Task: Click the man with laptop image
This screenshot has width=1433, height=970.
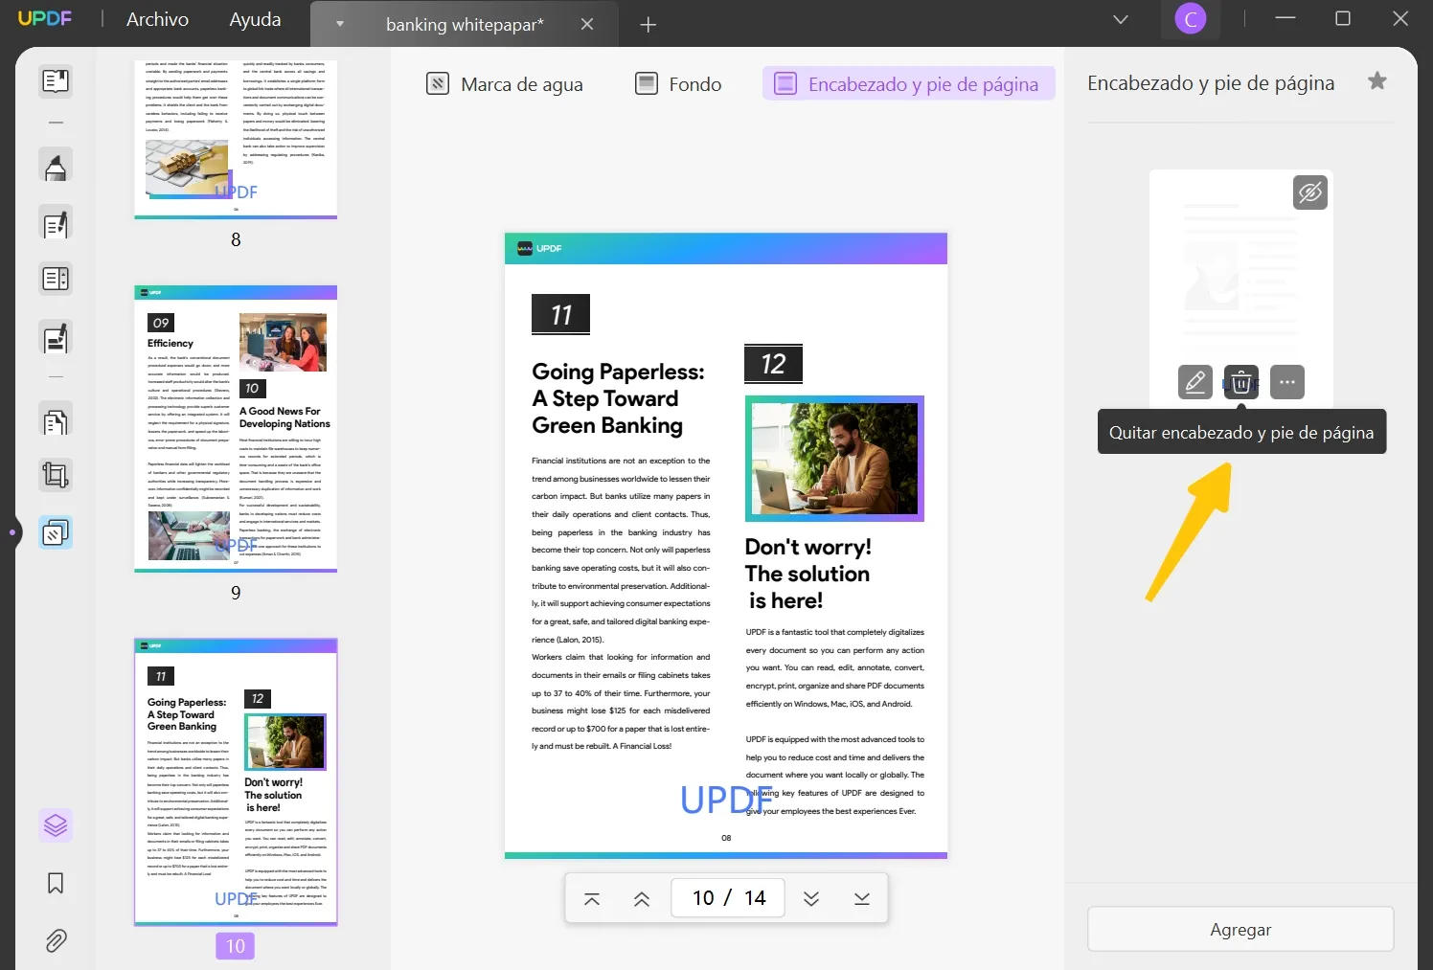Action: 834,459
